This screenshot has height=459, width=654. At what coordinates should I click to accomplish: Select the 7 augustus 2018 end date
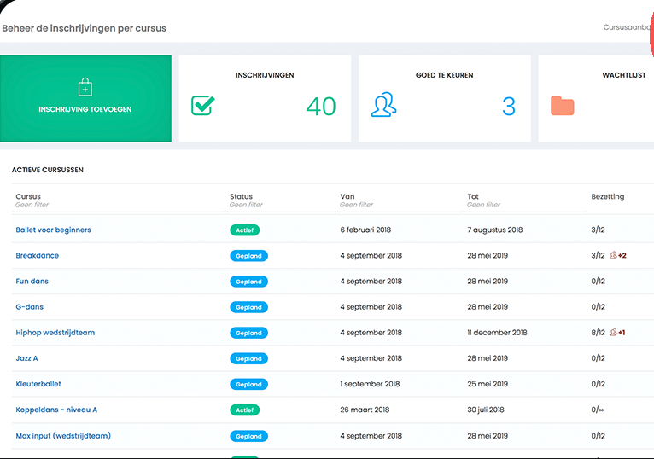(495, 229)
